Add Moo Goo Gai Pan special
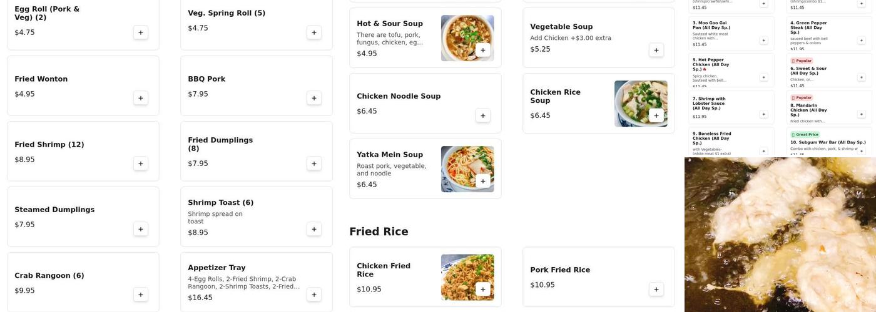Image resolution: width=876 pixels, height=312 pixels. point(763,41)
